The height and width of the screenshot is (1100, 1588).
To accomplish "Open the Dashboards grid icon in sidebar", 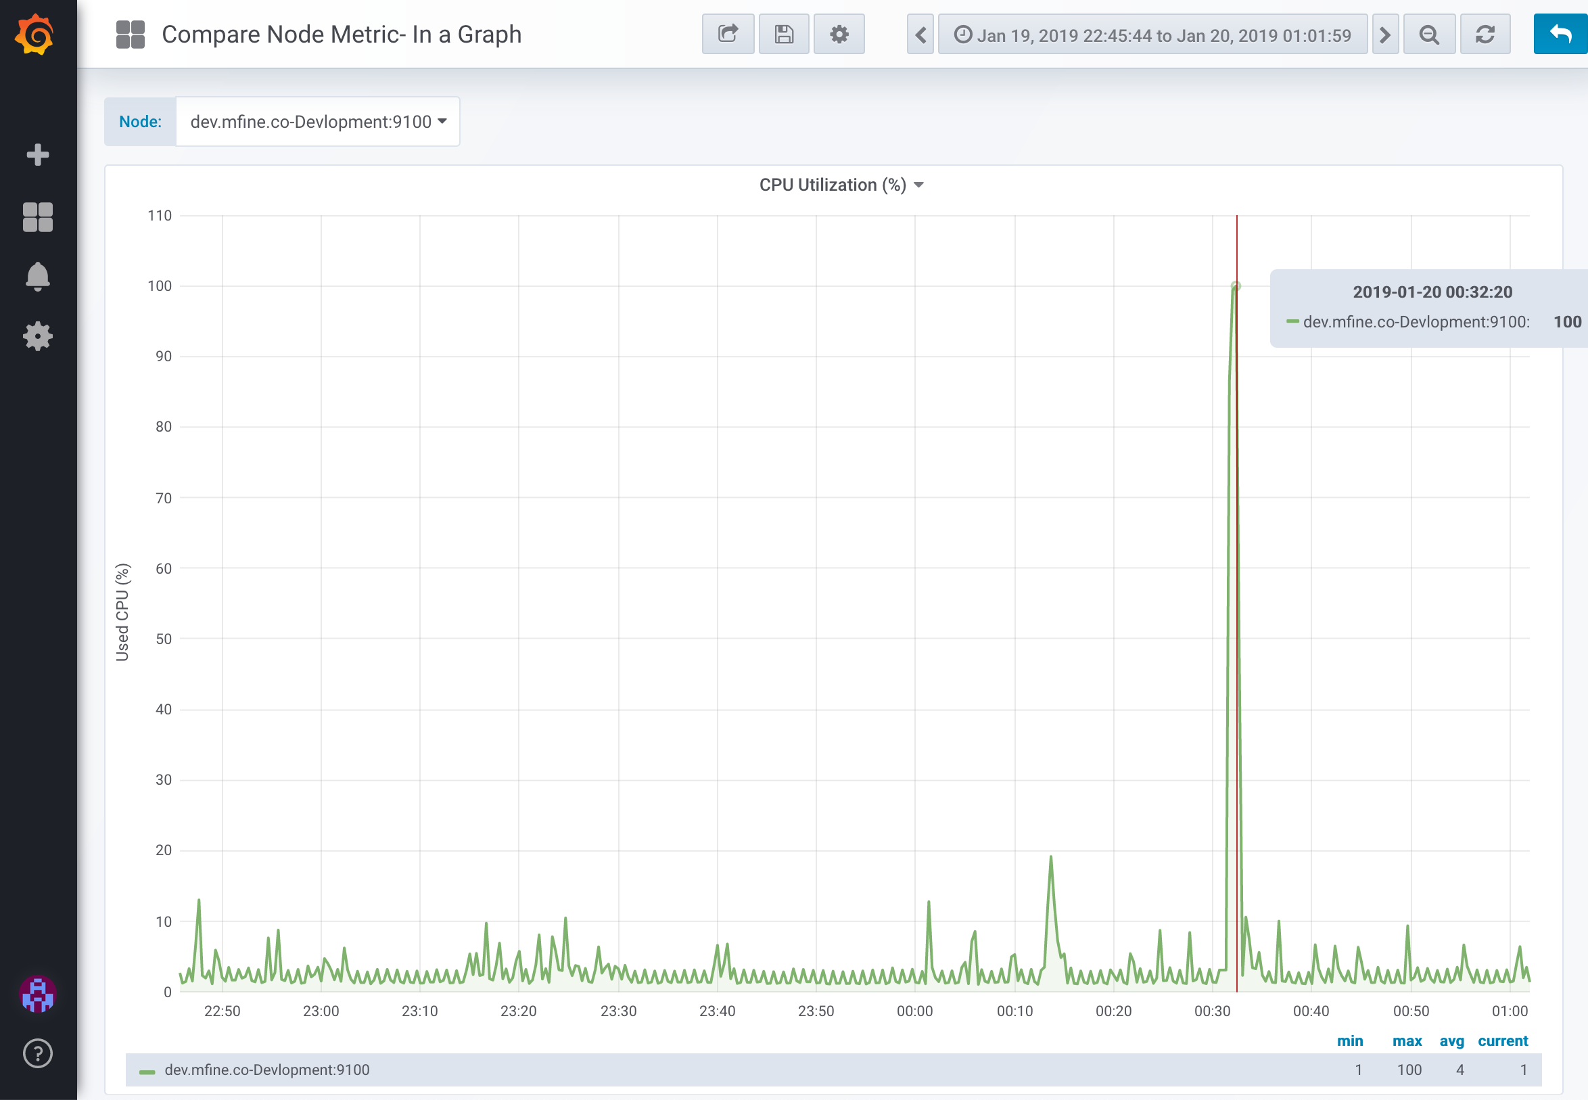I will coord(37,216).
